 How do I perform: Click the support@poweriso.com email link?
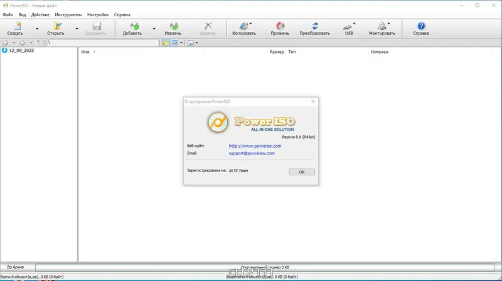click(x=252, y=153)
